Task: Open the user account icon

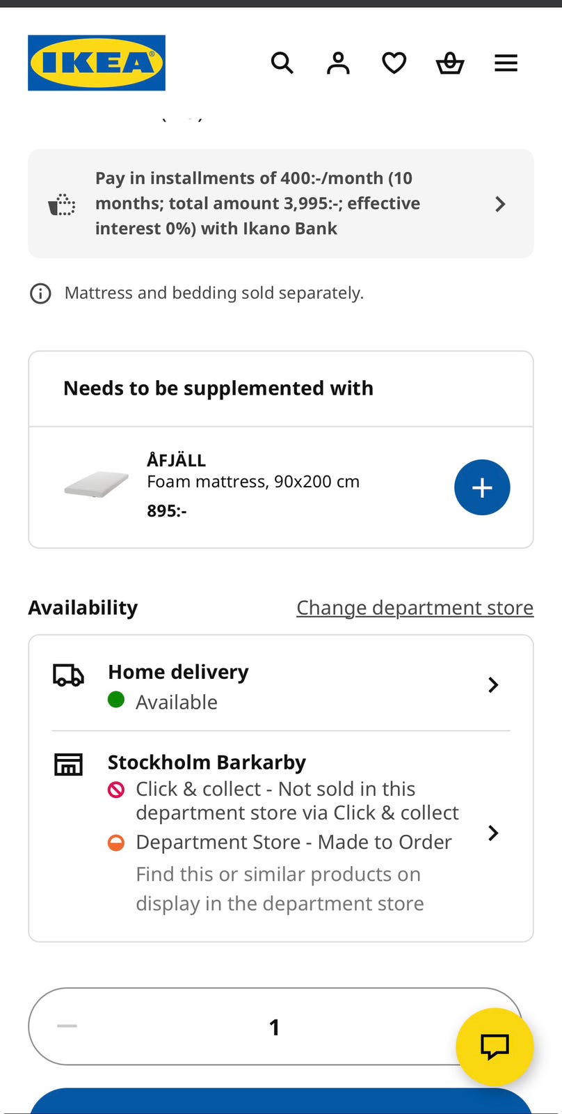Action: [338, 63]
